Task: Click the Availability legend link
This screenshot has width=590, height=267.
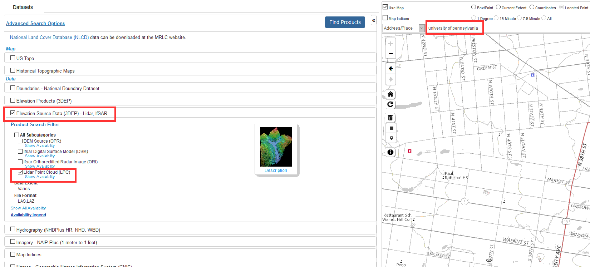Action: (28, 215)
